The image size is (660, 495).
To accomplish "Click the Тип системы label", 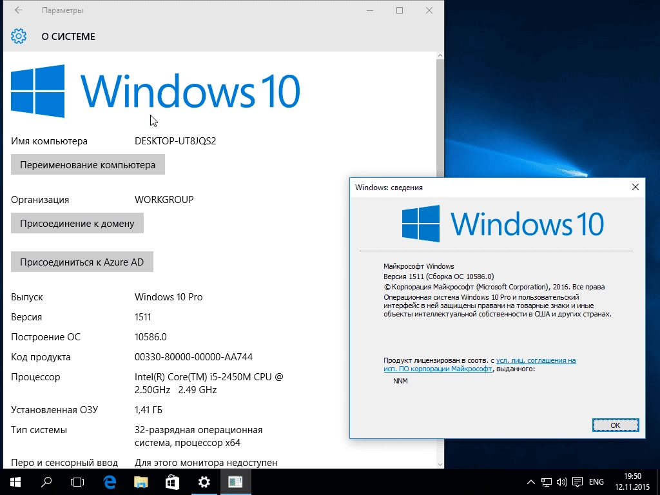I will pos(39,430).
